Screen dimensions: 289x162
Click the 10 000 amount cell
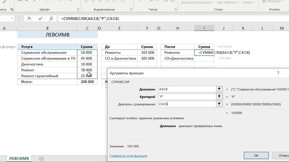[87, 64]
